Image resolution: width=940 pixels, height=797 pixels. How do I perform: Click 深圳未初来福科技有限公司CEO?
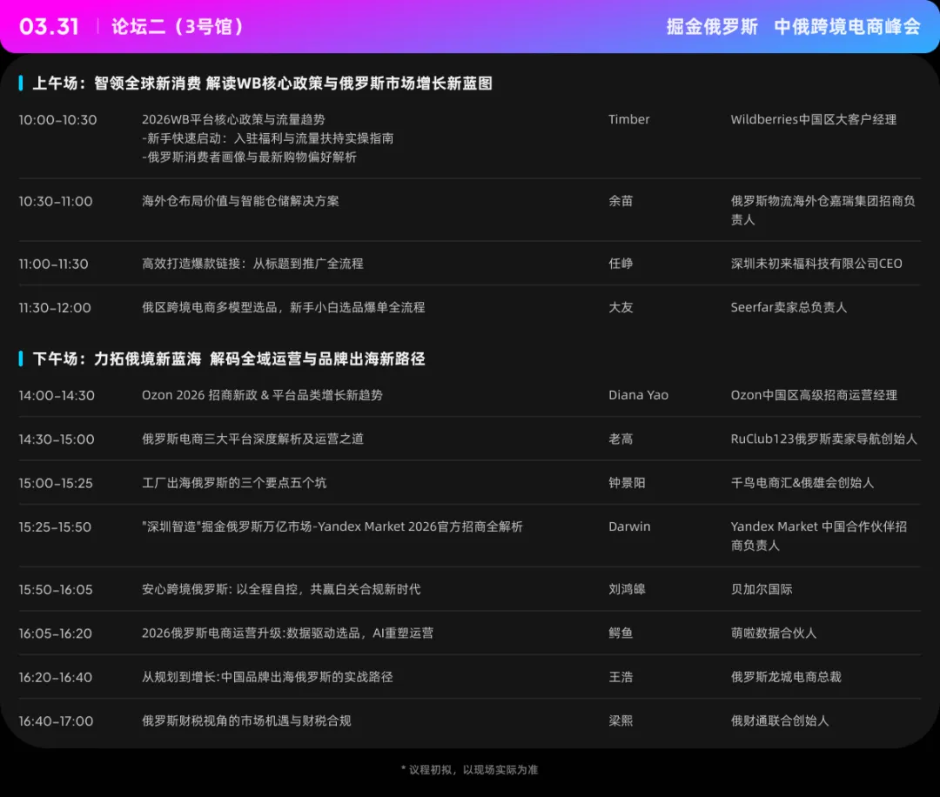pos(816,264)
